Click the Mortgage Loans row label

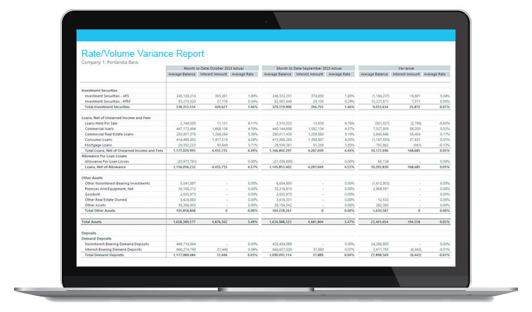(x=99, y=142)
